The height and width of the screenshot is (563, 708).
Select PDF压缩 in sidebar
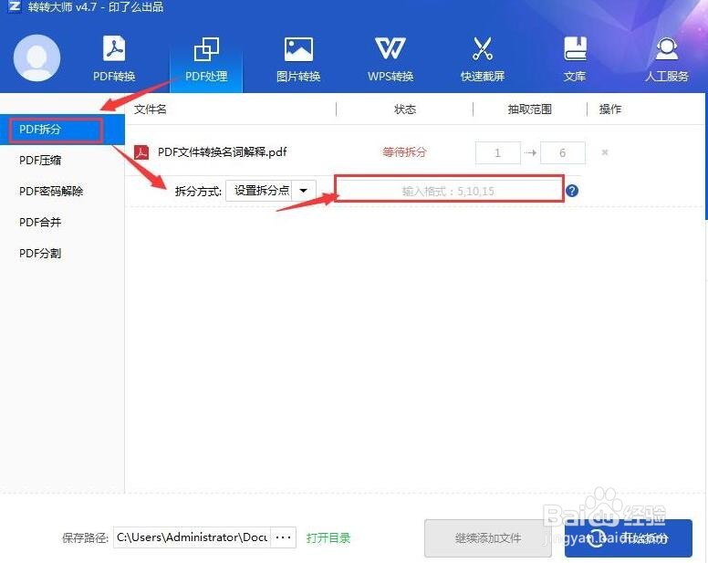click(x=40, y=161)
